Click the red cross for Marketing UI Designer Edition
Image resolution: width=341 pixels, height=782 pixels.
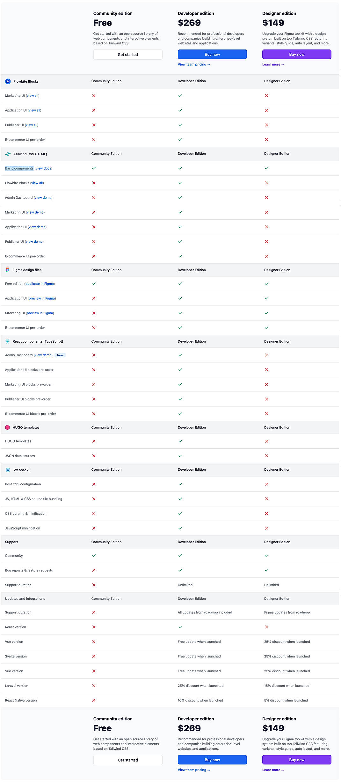[266, 95]
